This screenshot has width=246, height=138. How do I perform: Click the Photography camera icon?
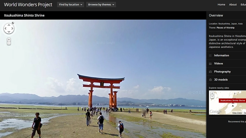tap(210, 72)
